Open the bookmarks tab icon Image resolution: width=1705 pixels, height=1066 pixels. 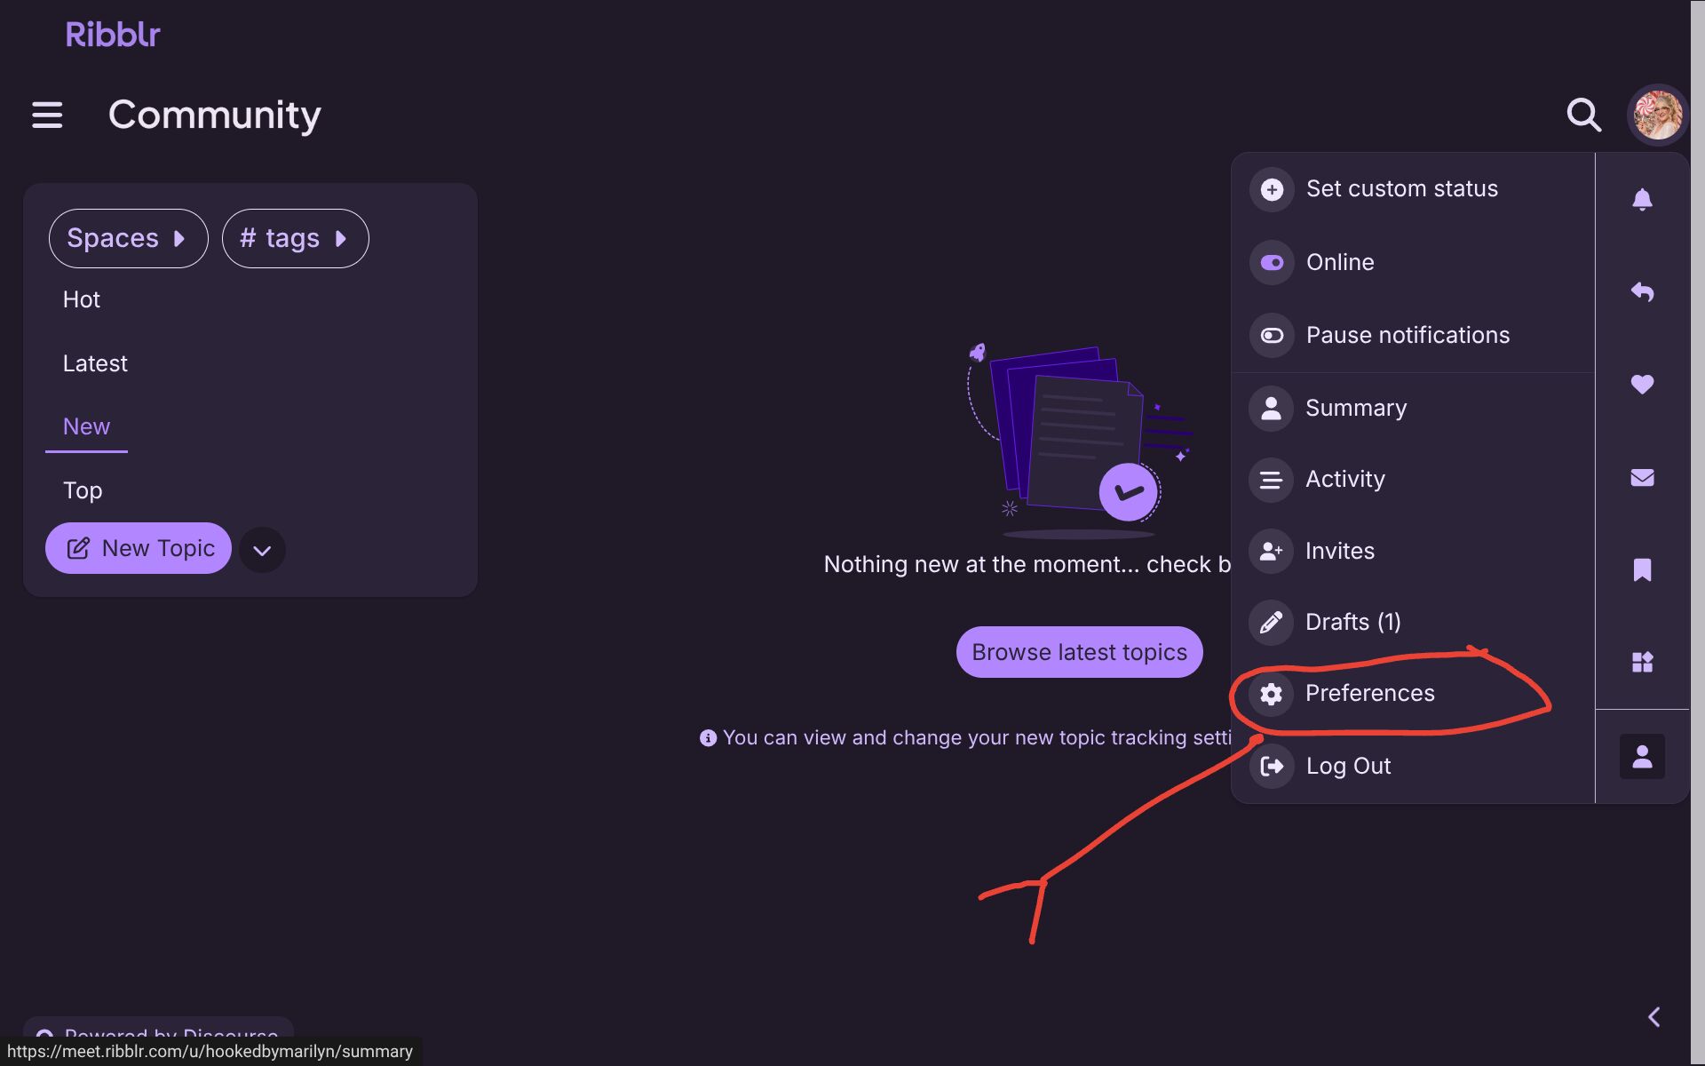click(1642, 570)
